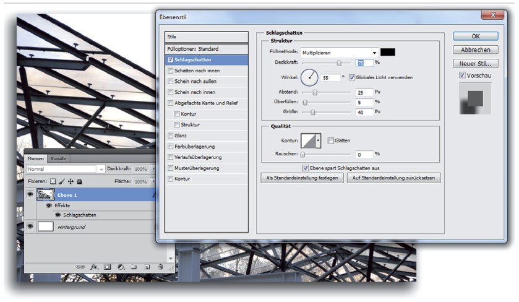Open the Kontur shape picker arrow
This screenshot has height=302, width=519.
(319, 140)
